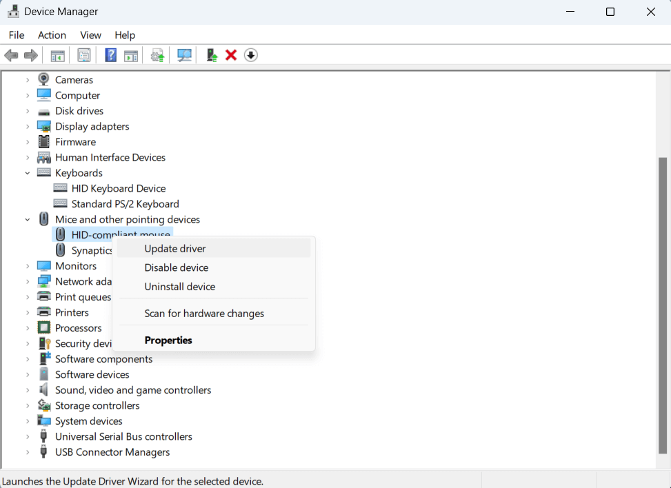Choose Uninstall device in context menu
This screenshot has width=671, height=488.
pyautogui.click(x=214, y=287)
